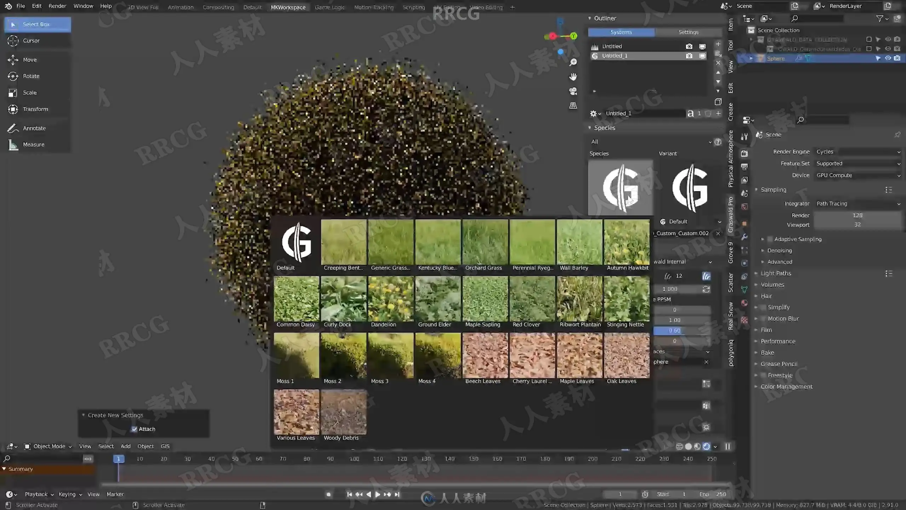Toggle Sphere visibility eye in outliner
Screen dimensions: 906x510
(888, 58)
